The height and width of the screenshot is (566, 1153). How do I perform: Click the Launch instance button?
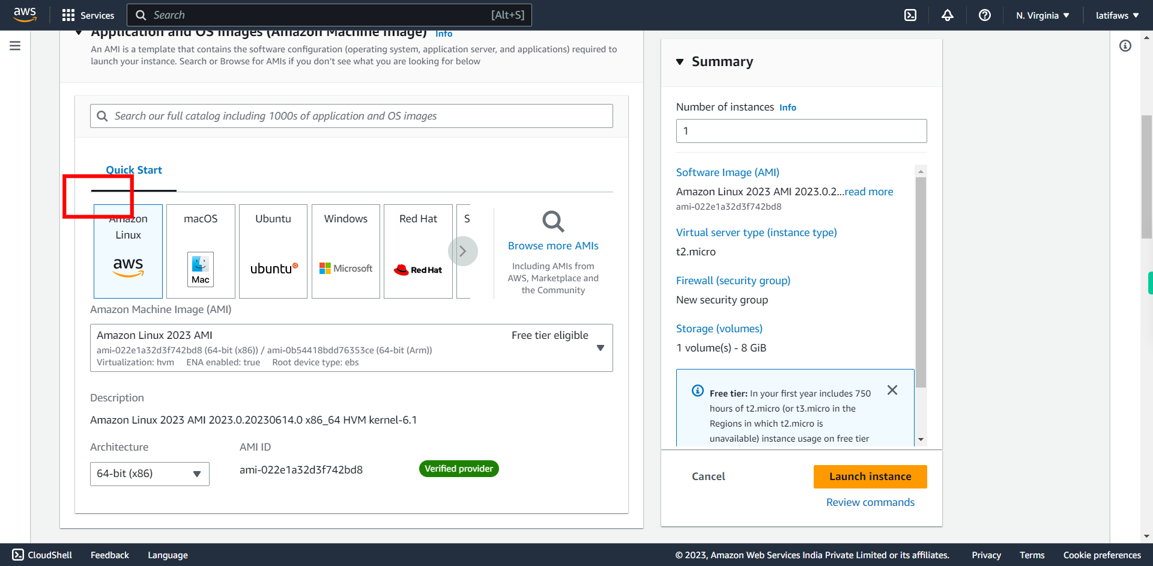[x=870, y=476]
